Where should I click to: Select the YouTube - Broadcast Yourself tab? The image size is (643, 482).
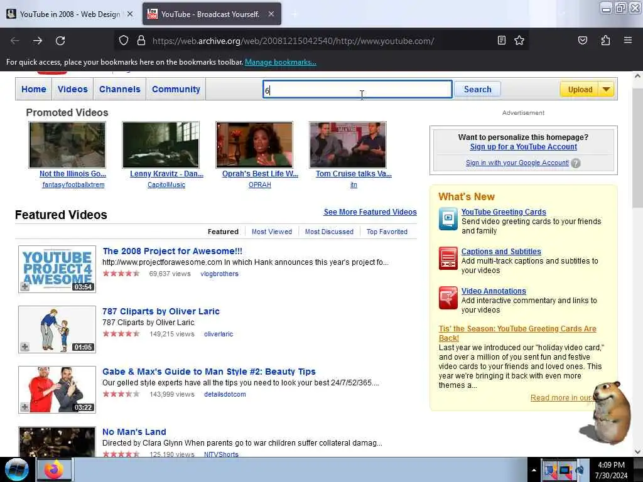212,14
